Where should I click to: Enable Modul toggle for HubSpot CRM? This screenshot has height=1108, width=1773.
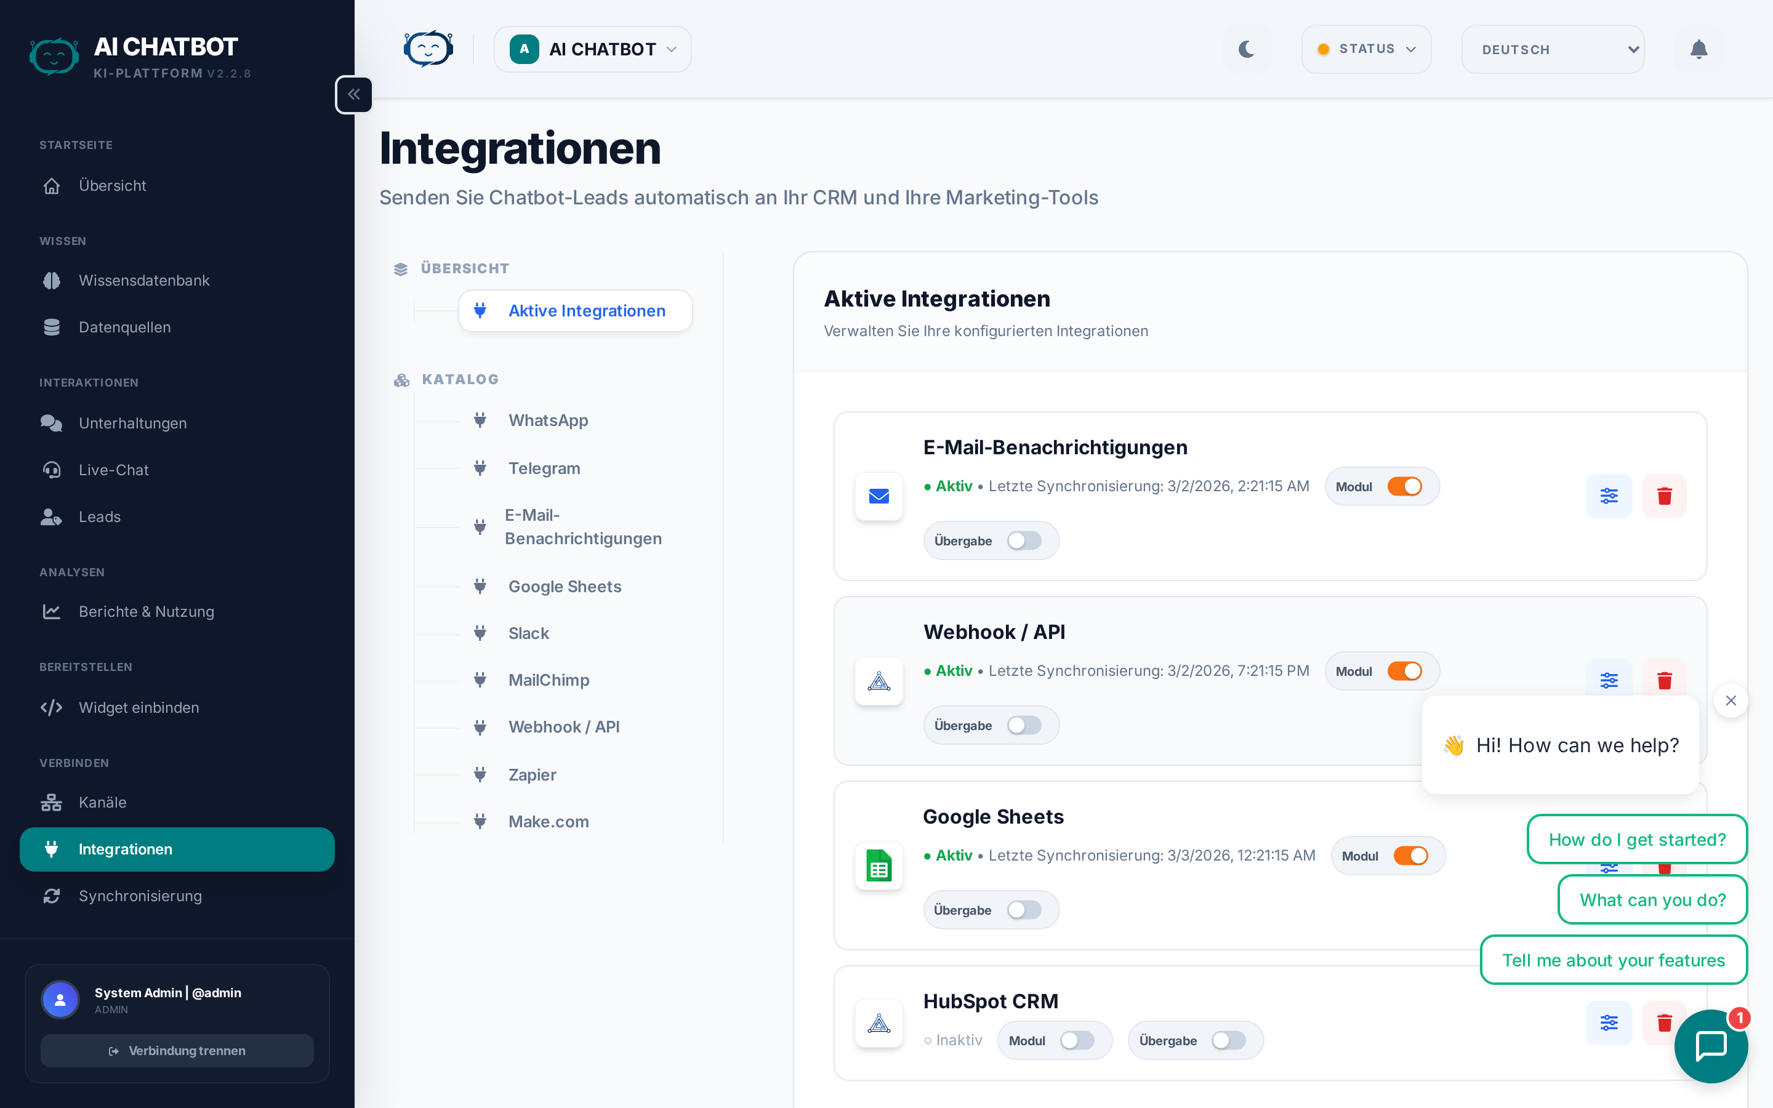pos(1076,1040)
